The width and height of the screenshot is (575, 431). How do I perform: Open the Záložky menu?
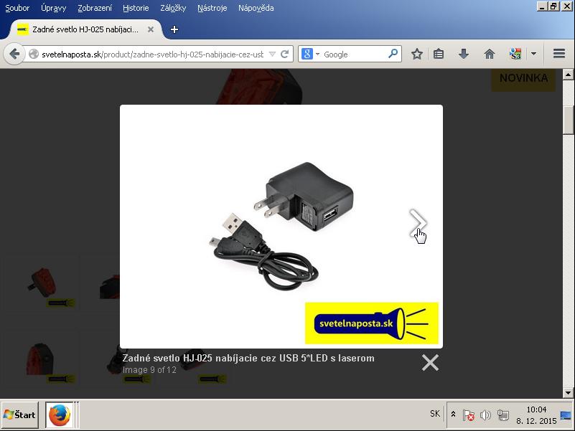[x=173, y=8]
